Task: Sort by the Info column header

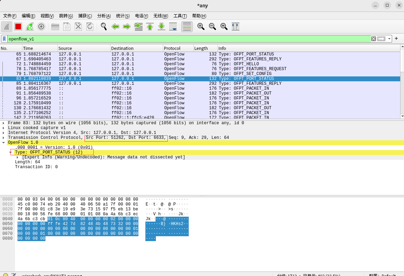Action: 309,49
